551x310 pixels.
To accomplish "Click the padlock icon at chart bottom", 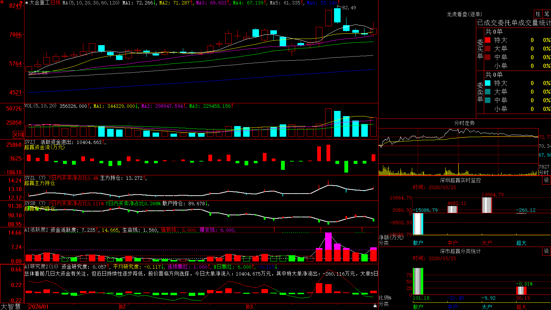I will pos(375,306).
